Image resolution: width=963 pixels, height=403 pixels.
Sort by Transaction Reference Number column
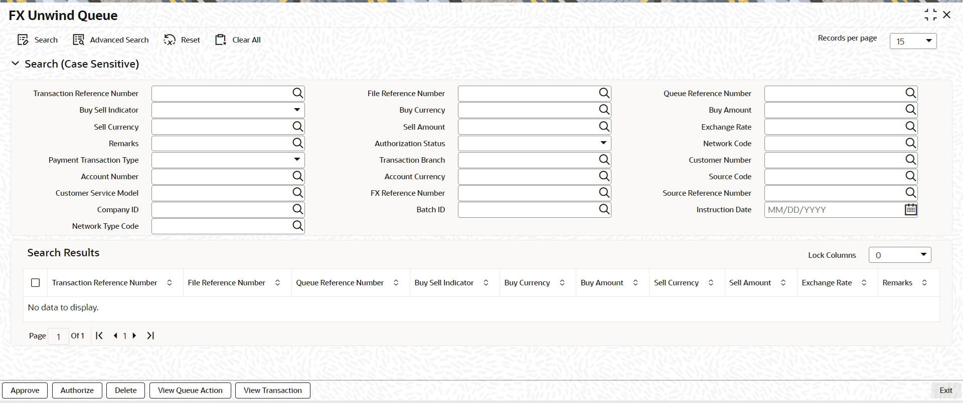pos(170,283)
